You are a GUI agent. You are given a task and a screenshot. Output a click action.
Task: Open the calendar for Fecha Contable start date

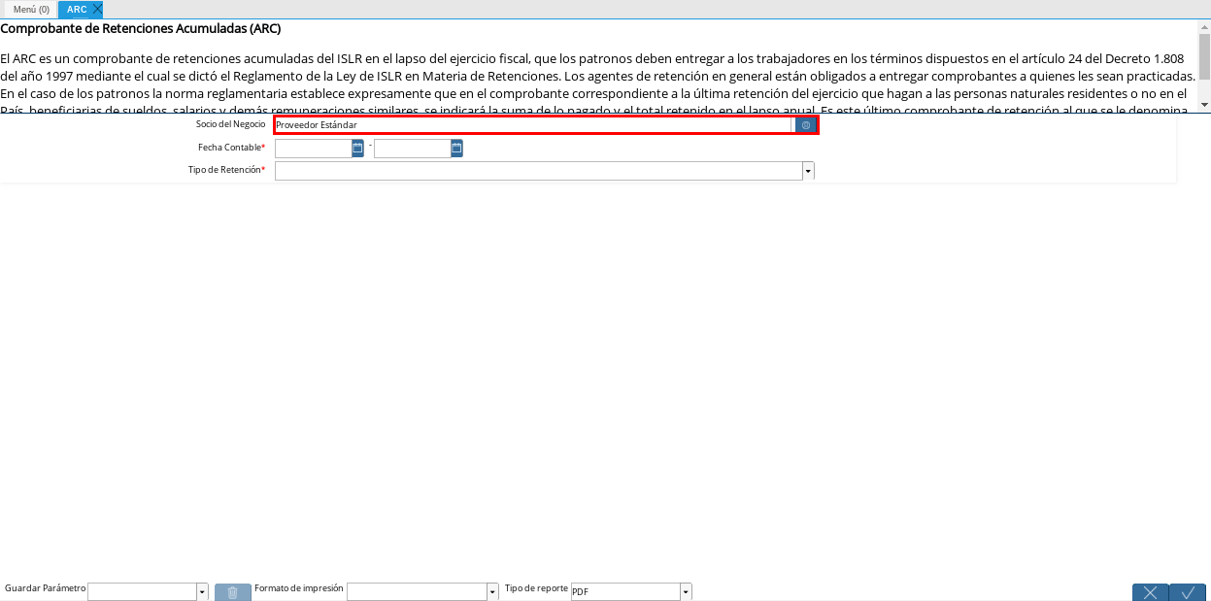click(x=357, y=149)
